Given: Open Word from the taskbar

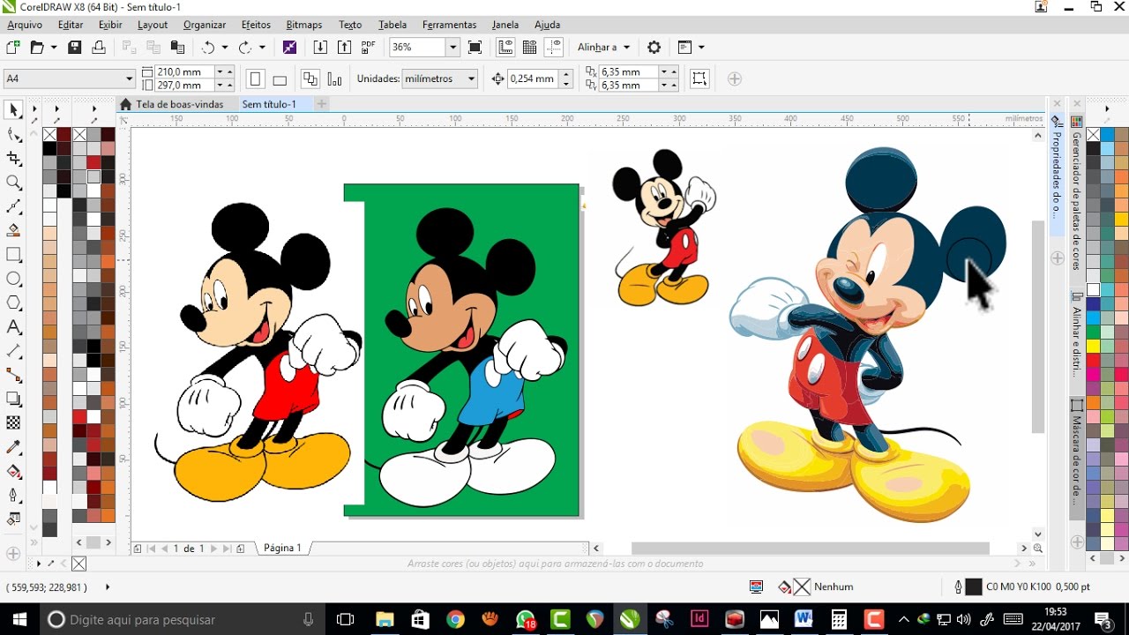Looking at the screenshot, I should tap(803, 619).
